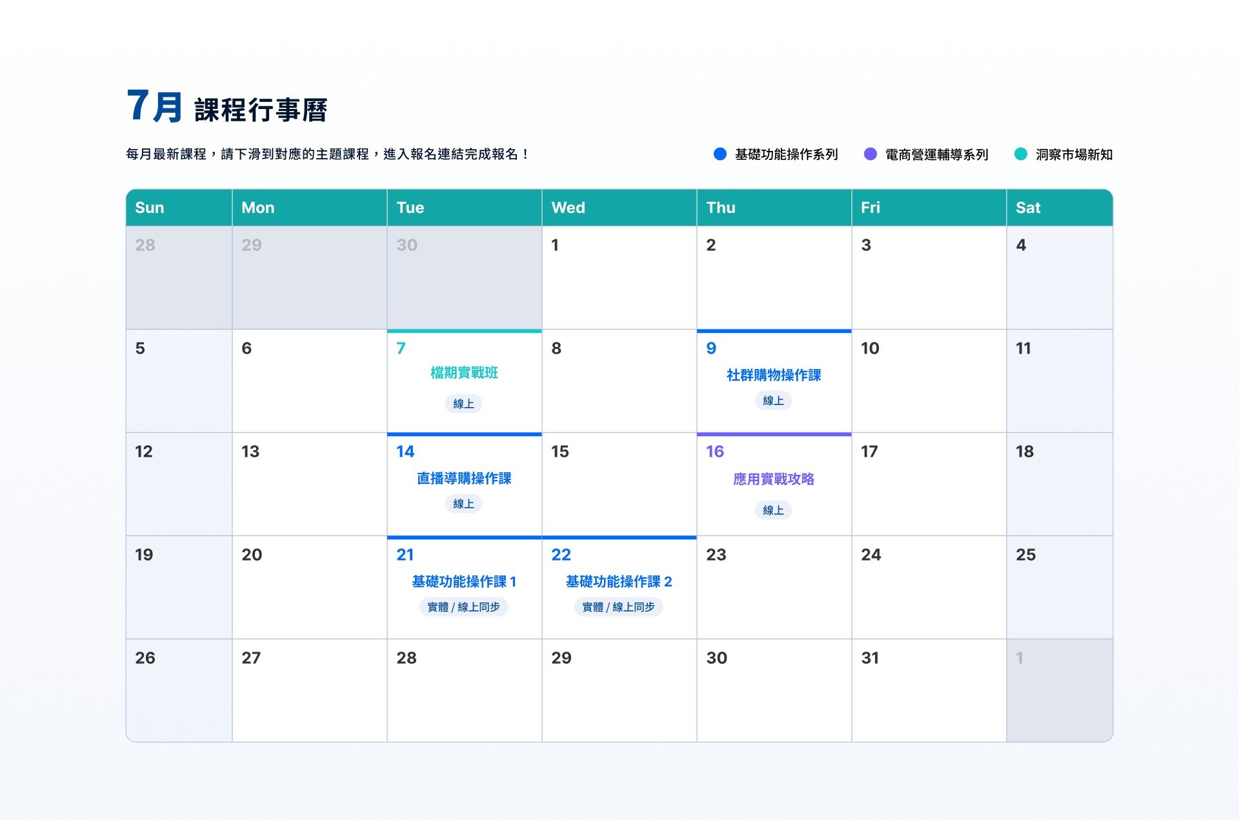The image size is (1239, 820).
Task: Click the 7月 課程行事曆 heading
Action: [x=227, y=106]
